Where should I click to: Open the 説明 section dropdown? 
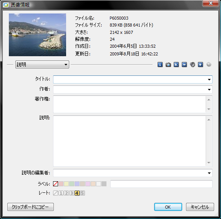[x=42, y=65]
